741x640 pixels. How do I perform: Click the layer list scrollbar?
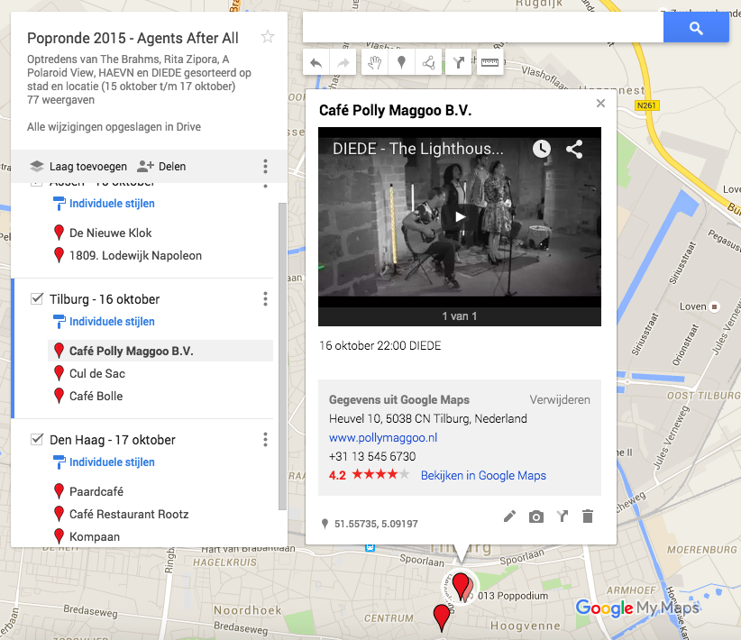282,356
